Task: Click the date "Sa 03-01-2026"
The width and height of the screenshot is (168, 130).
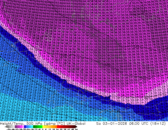Action: (112, 124)
